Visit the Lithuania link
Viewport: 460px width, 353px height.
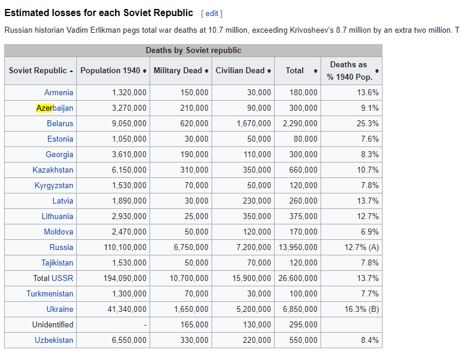click(57, 216)
